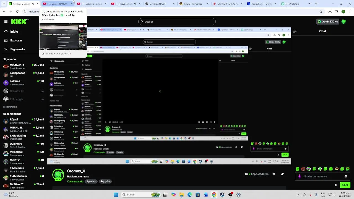Viewport: 354px width, 199px height.
Task: Open the Chrome downloads icon
Action: pyautogui.click(x=330, y=12)
